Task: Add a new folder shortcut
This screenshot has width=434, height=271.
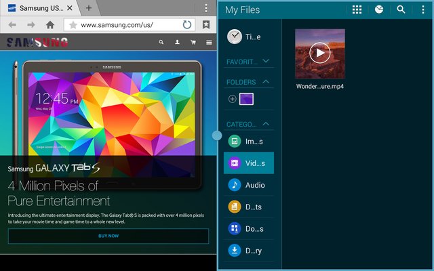Action: [232, 99]
